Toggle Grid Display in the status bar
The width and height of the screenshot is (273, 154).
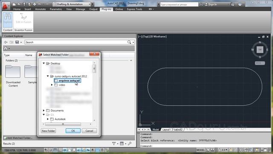coord(55,150)
